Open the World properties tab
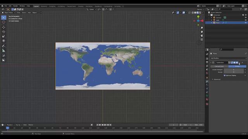 pos(207,73)
